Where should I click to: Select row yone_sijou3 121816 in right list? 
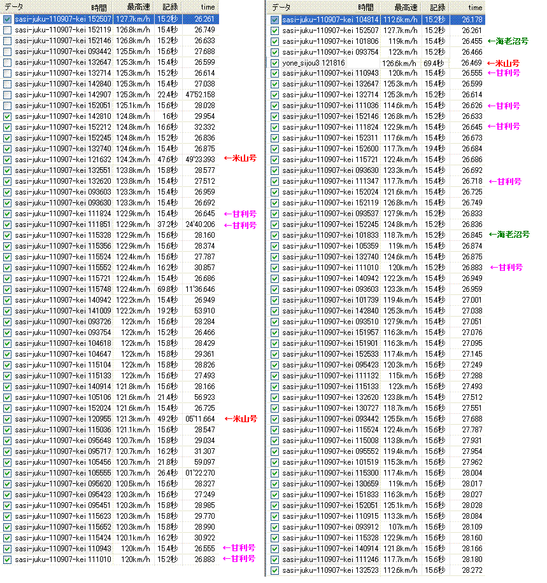377,63
